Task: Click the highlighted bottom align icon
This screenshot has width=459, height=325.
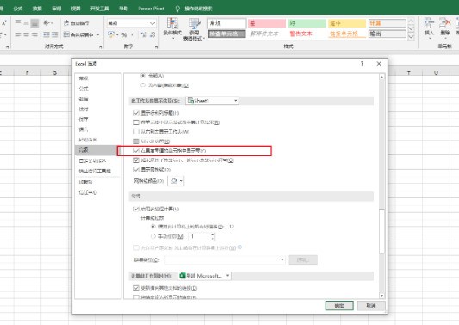Action: 34,22
